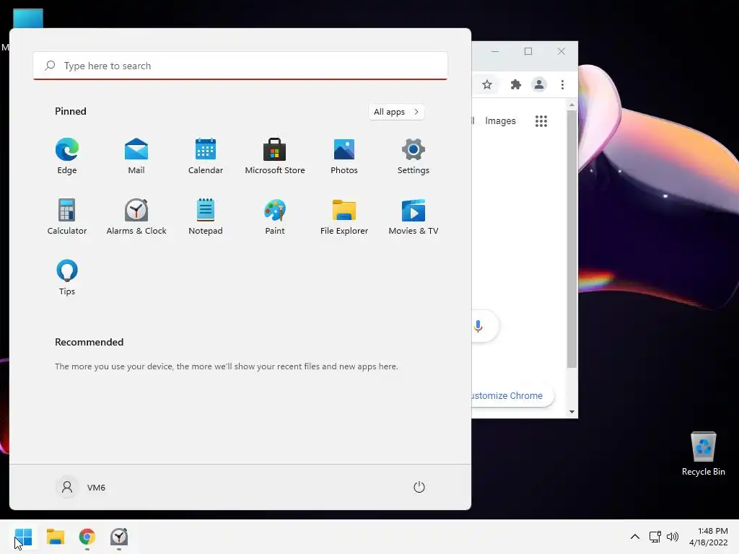This screenshot has height=554, width=739.
Task: Open File Explorer from the taskbar
Action: (55, 537)
